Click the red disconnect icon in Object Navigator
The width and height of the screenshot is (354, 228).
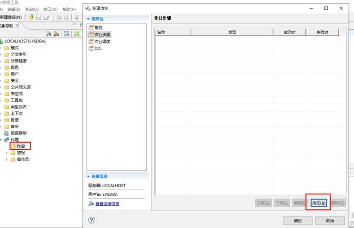[x=56, y=34]
